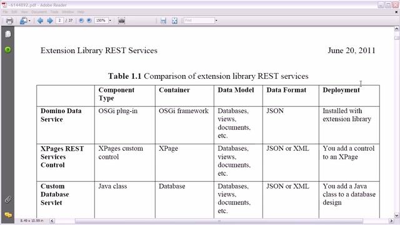Viewport: 400px width, 225px height.
Task: Click the date 'June 20, 2011'
Action: pyautogui.click(x=351, y=51)
